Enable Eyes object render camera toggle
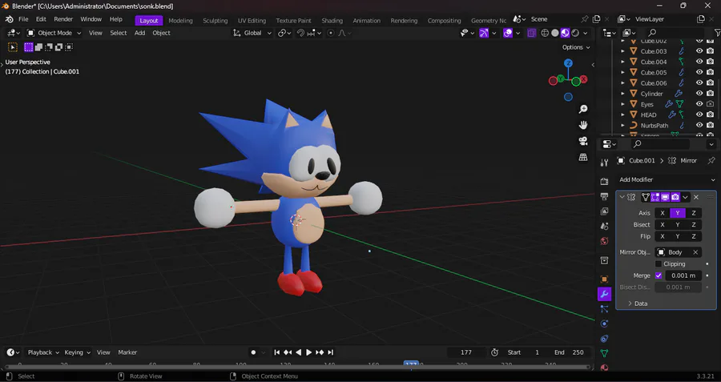Image resolution: width=721 pixels, height=382 pixels. point(710,104)
